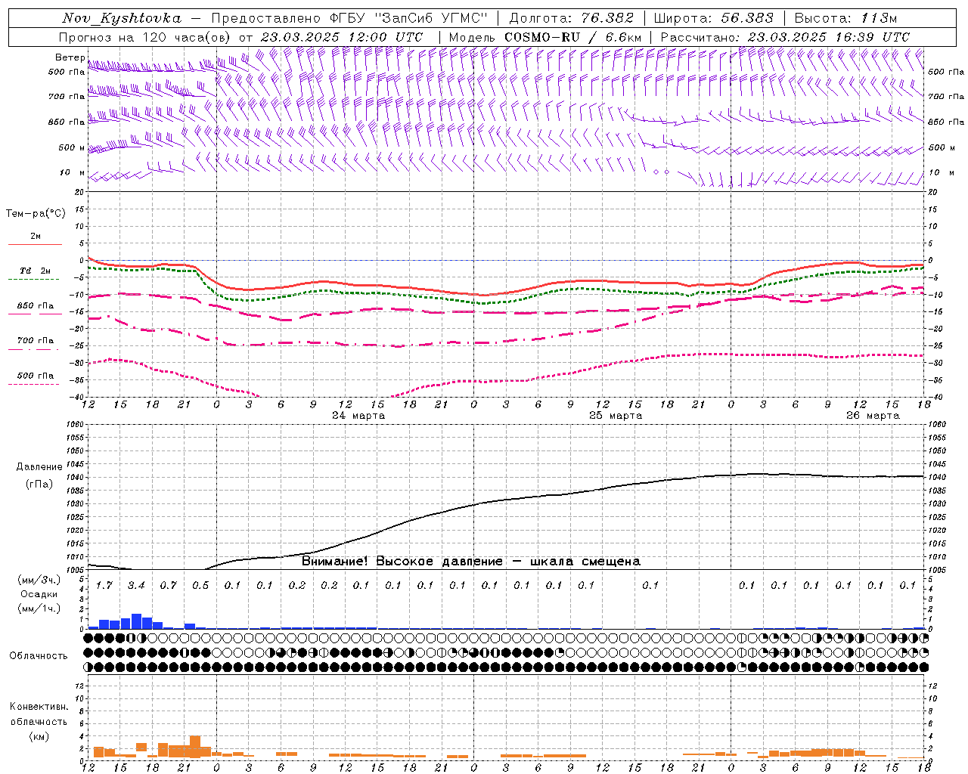
Task: Click the (мм/3ч.) units label
Action: coord(39,580)
